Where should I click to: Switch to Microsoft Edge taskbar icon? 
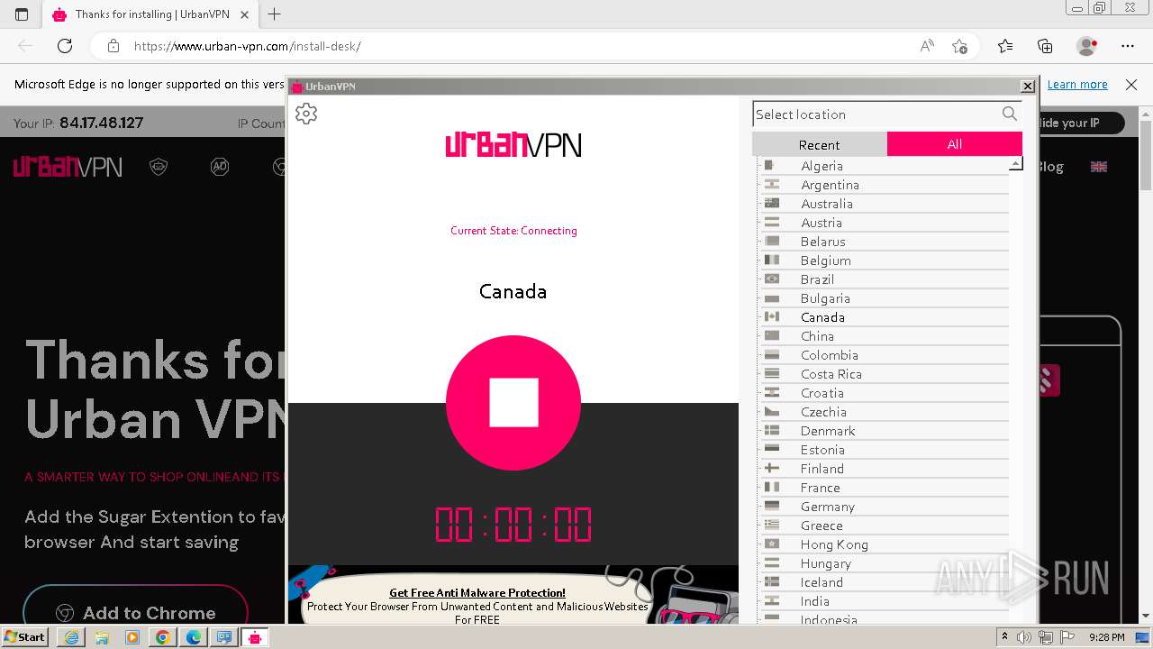[194, 637]
